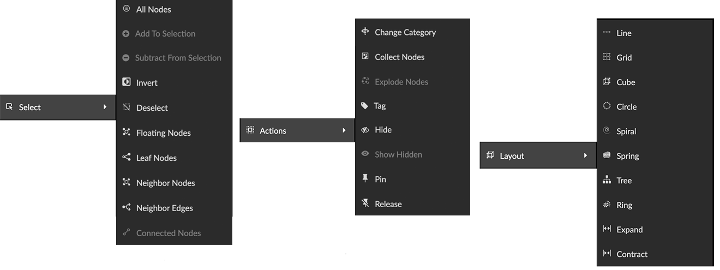Click the Release unpin icon

(365, 203)
